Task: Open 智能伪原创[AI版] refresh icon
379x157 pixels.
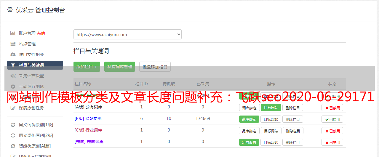Action: (x=13, y=146)
